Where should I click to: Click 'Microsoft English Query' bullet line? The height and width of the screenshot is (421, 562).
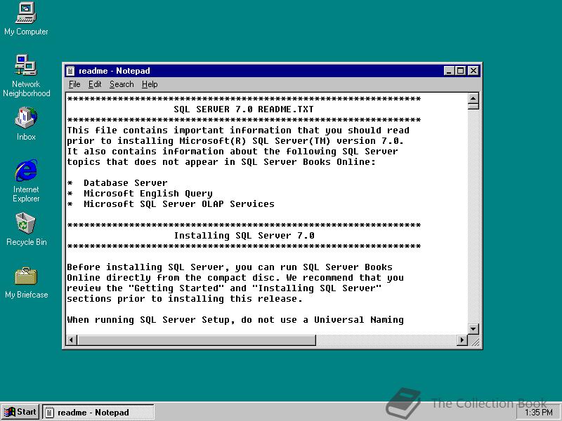[140, 194]
